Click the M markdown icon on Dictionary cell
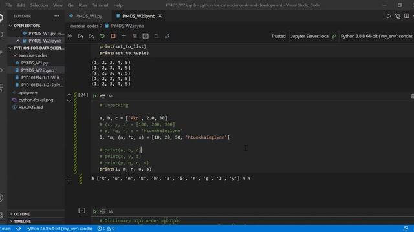This screenshot has height=232, width=414. pos(111,211)
